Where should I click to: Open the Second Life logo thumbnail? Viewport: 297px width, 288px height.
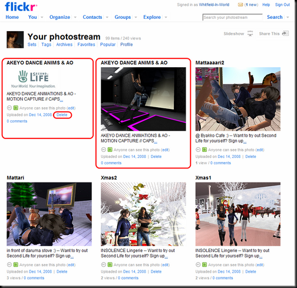pyautogui.click(x=33, y=78)
